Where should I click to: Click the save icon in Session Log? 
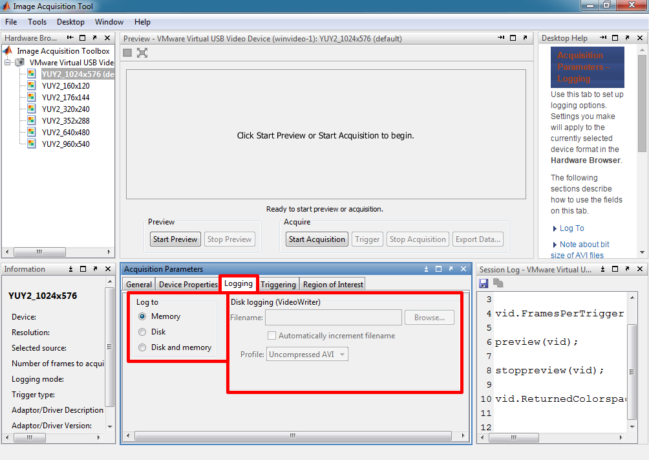(x=484, y=283)
